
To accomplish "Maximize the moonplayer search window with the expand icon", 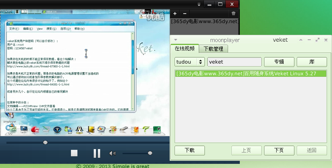I will point(317,40).
